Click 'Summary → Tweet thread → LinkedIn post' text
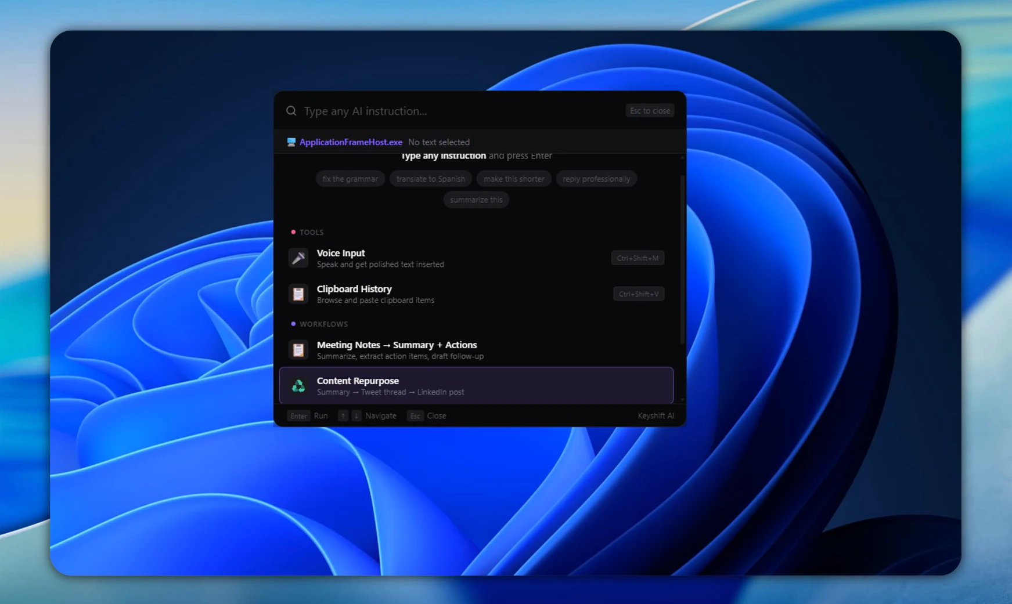The image size is (1012, 604). (390, 392)
